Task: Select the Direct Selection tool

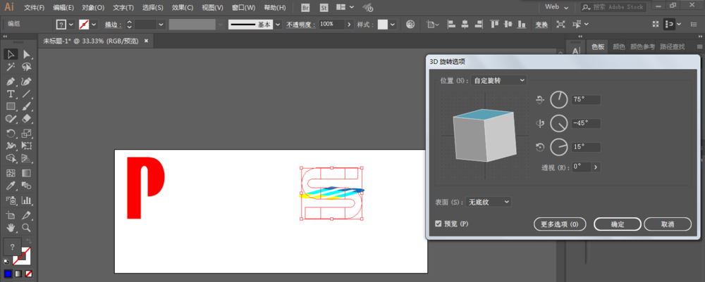Action: (27, 55)
